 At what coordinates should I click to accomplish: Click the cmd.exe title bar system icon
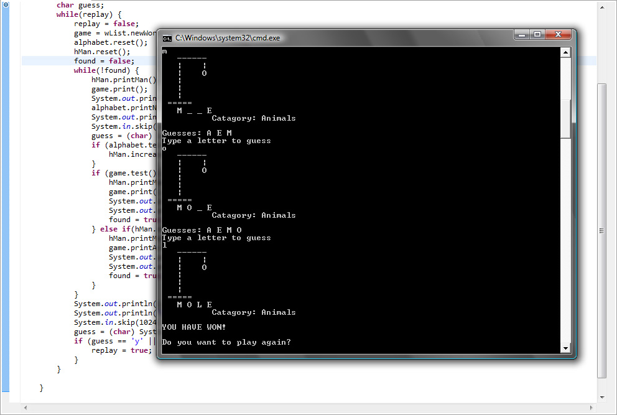pyautogui.click(x=167, y=38)
